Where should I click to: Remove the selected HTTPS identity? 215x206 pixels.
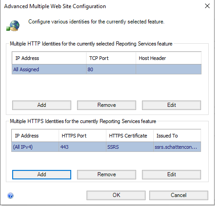106,174
